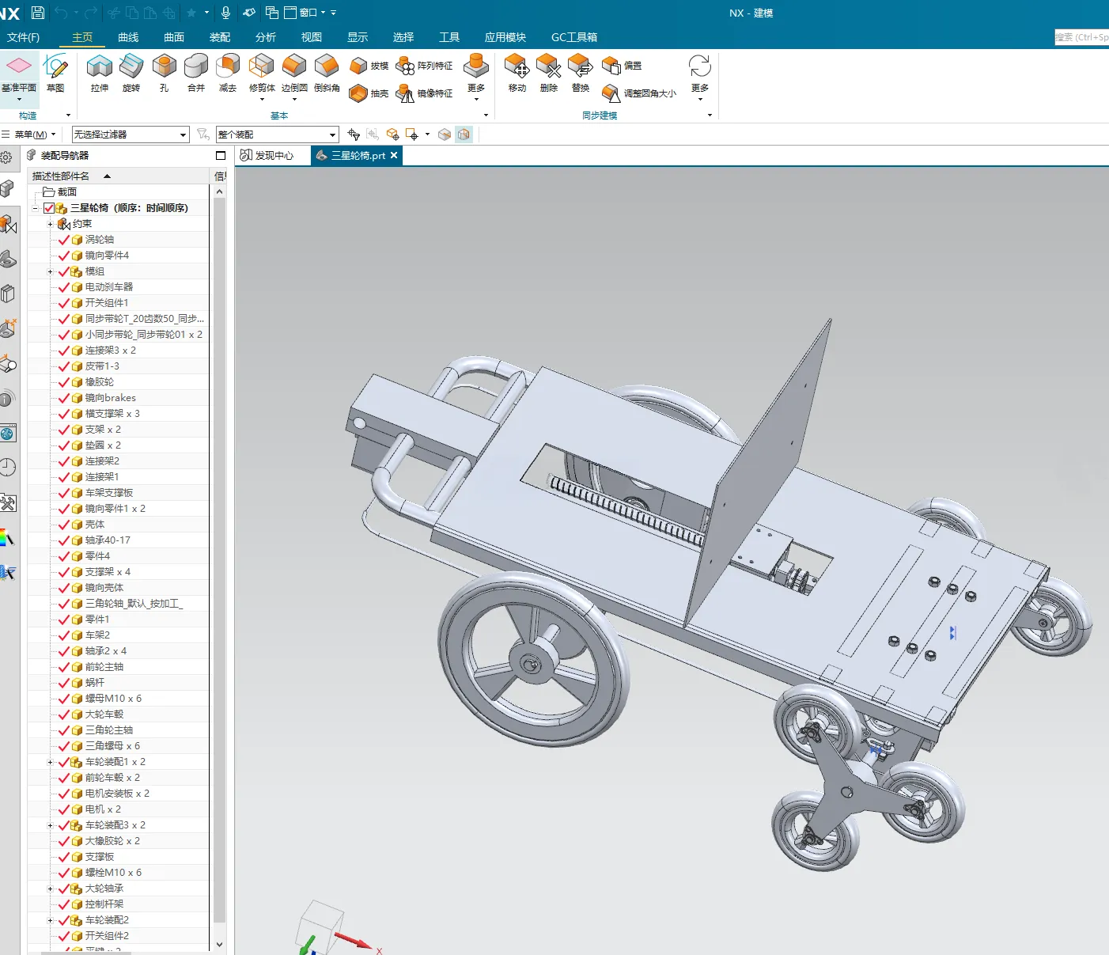Switch to the 发现中心 tab

[x=267, y=155]
